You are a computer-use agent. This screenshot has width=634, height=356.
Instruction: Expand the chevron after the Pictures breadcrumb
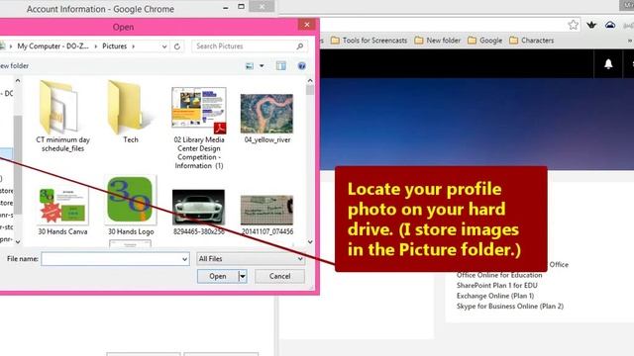(133, 46)
